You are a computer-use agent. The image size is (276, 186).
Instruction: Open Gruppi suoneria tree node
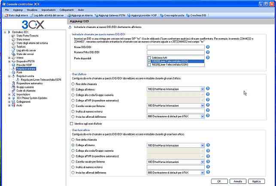pos(25,87)
